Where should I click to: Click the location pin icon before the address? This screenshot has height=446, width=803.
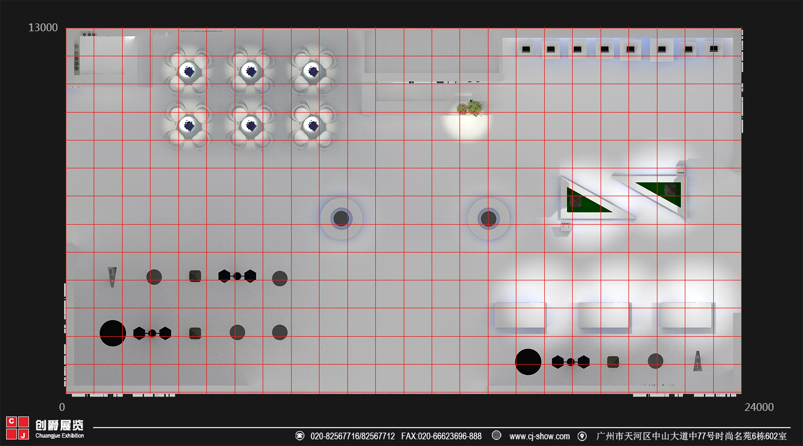[x=582, y=436]
